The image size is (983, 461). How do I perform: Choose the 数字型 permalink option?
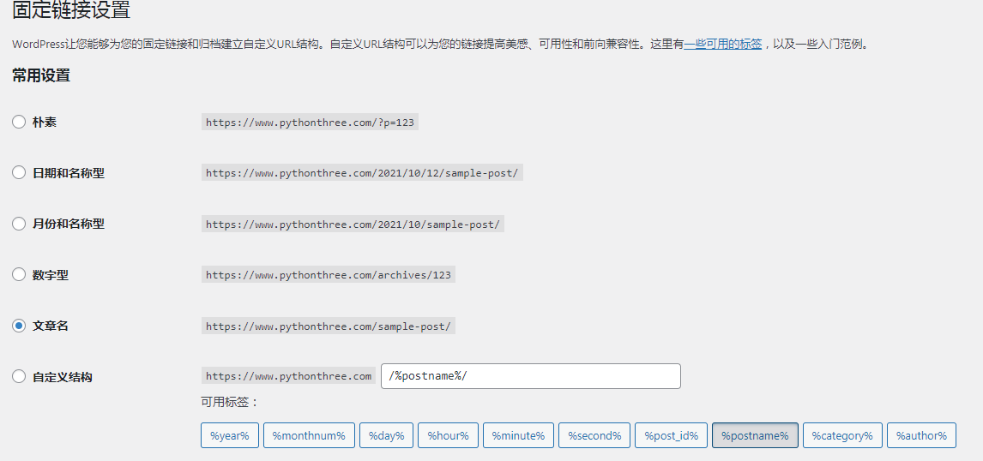point(19,274)
